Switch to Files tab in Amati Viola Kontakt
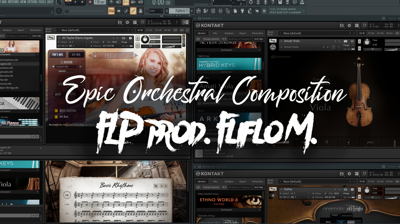Screen dimensions: 400x224 click(x=216, y=33)
